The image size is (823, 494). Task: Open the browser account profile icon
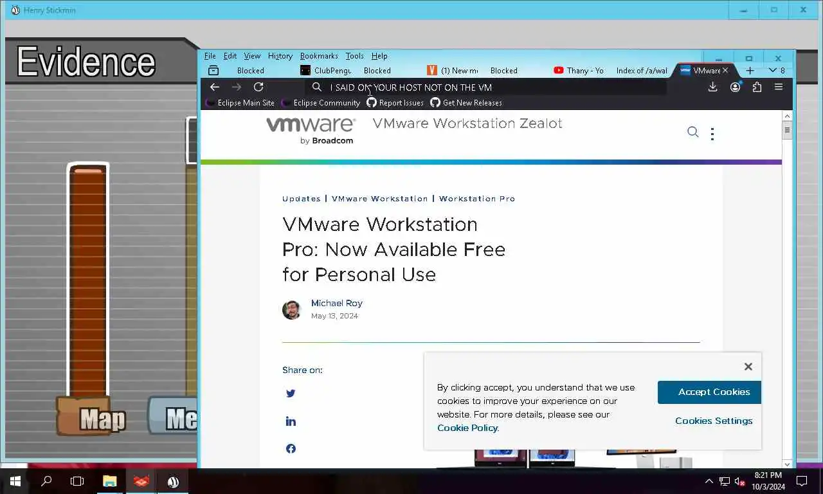pyautogui.click(x=735, y=87)
